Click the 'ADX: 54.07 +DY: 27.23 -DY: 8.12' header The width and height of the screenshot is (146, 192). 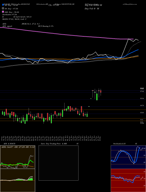tap(18, 147)
